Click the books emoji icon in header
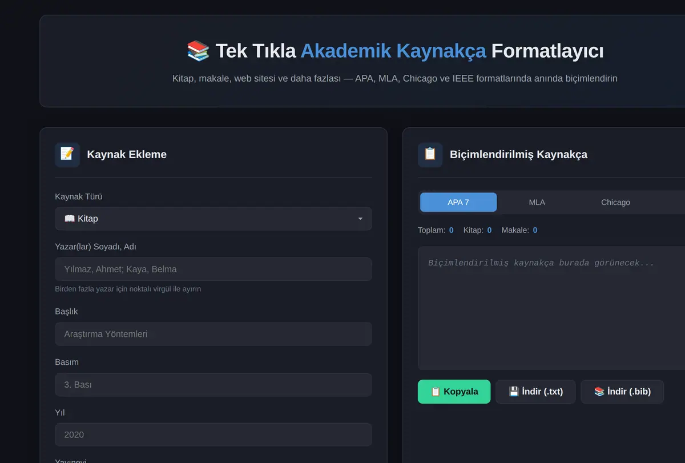Screen dimensions: 685x463 (198, 51)
